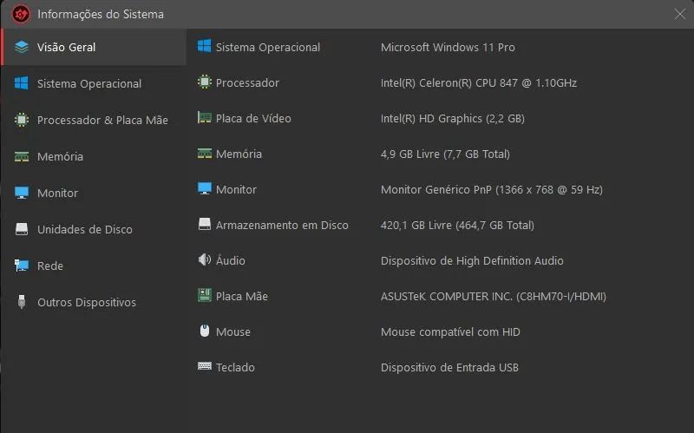This screenshot has width=694, height=433.
Task: Click the Dispositivo de Entrada USB value
Action: (x=449, y=367)
